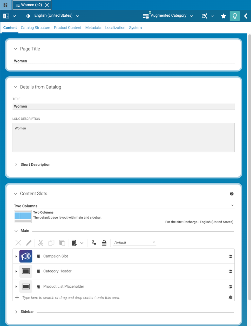Switch to the Catalog Structure tab

coord(35,28)
